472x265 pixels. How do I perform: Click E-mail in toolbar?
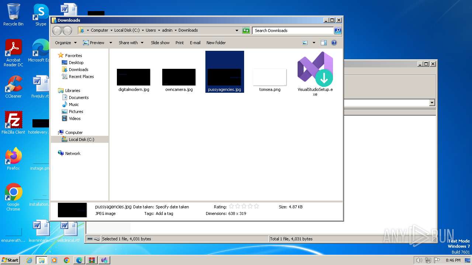[x=195, y=43]
